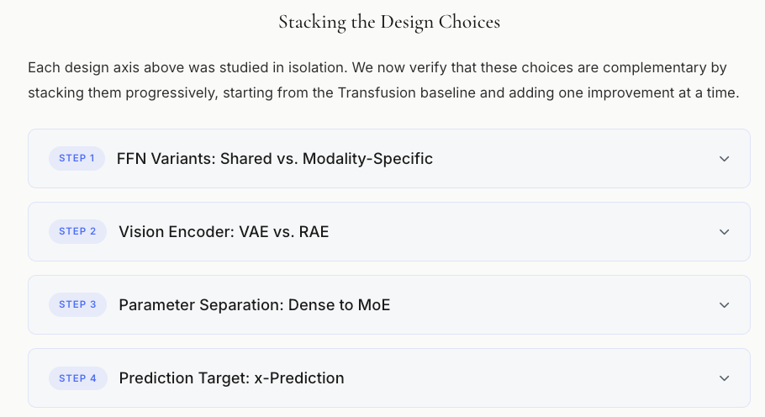Click blank space inside the Step 4 card

pyautogui.click(x=530, y=378)
